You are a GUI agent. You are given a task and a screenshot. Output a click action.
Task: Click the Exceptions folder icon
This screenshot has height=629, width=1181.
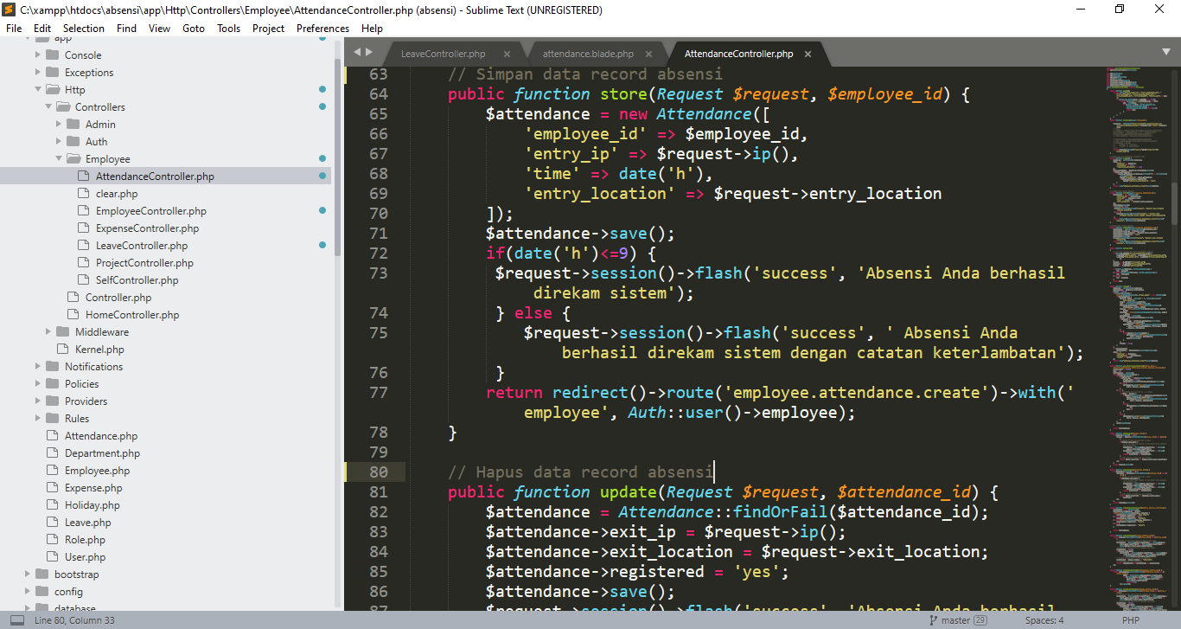pos(53,72)
